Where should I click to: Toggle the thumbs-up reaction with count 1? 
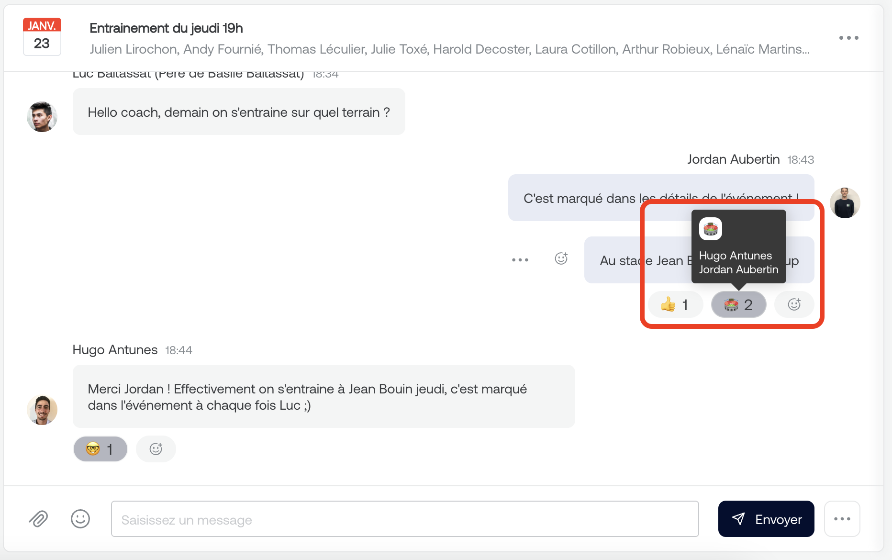675,304
